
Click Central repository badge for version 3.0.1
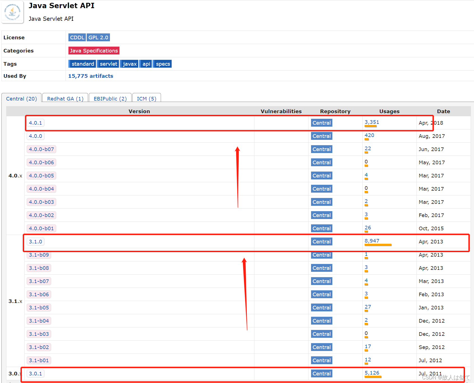322,373
